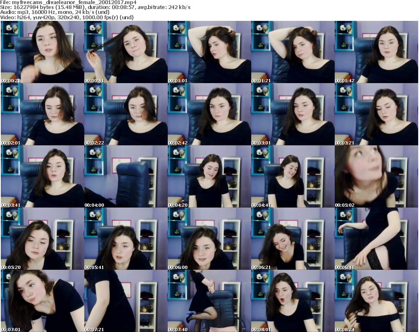The width and height of the screenshot is (419, 332).
Task: Click the File name line in header
Action: coord(68,2)
